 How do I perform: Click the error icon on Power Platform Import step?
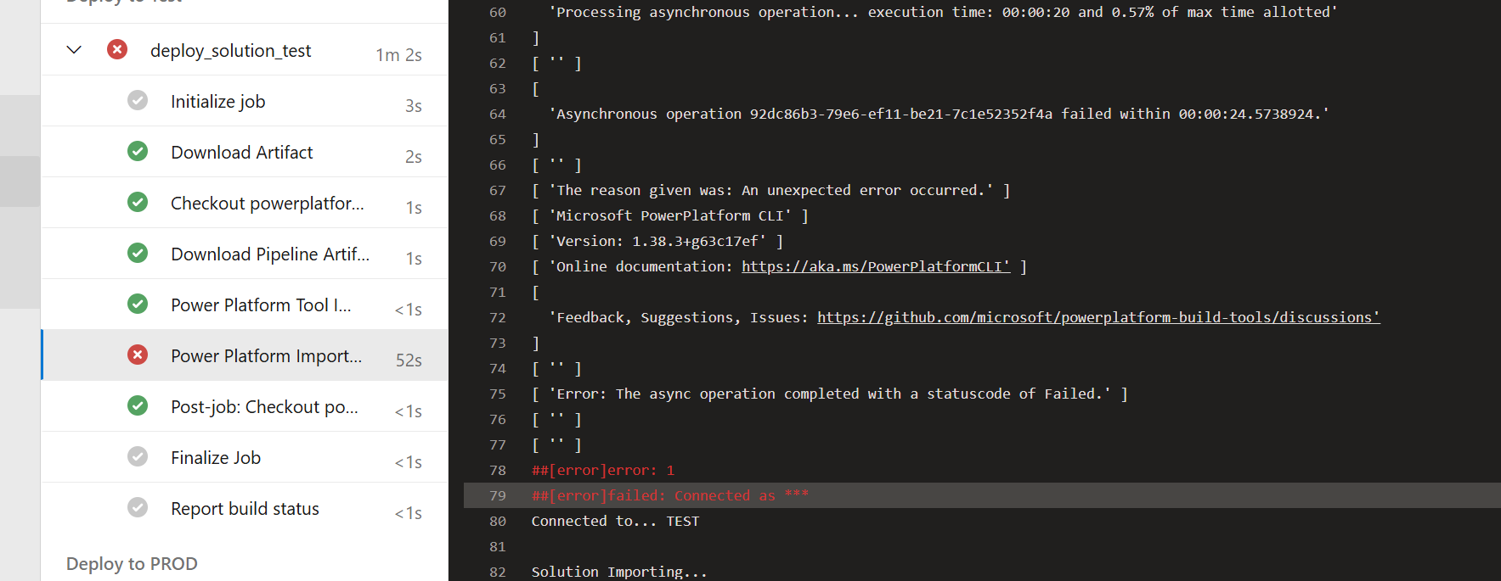pyautogui.click(x=138, y=355)
